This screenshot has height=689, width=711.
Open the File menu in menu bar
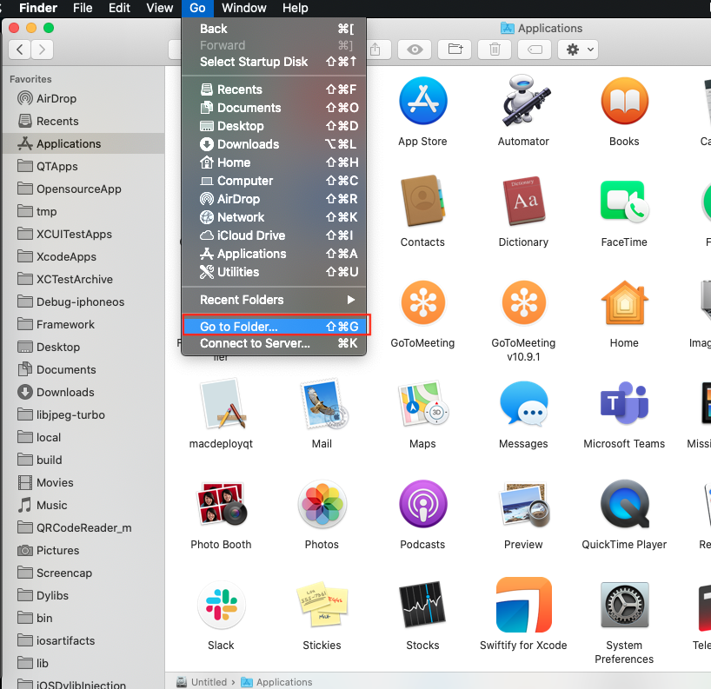[x=83, y=8]
